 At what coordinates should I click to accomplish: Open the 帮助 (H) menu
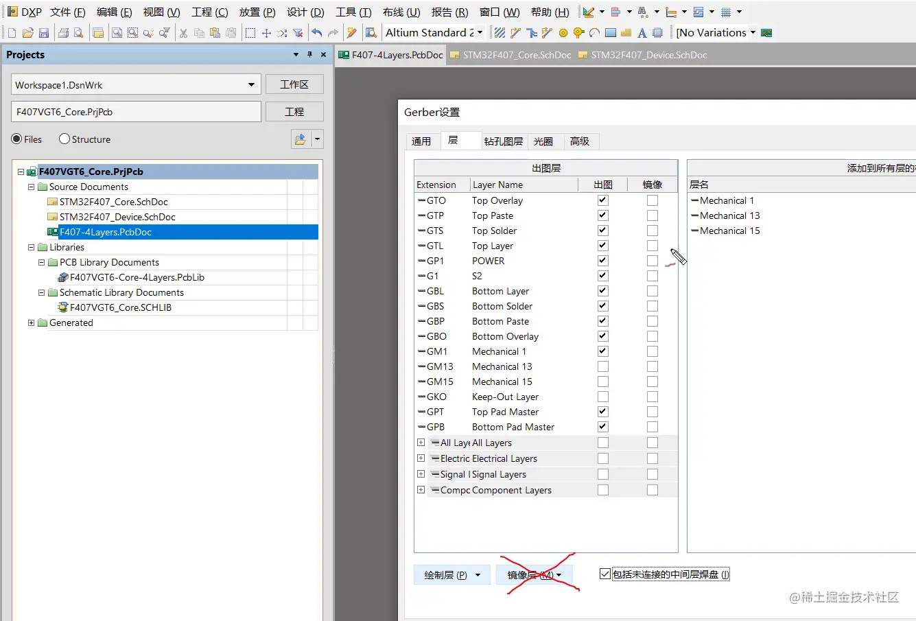[550, 12]
